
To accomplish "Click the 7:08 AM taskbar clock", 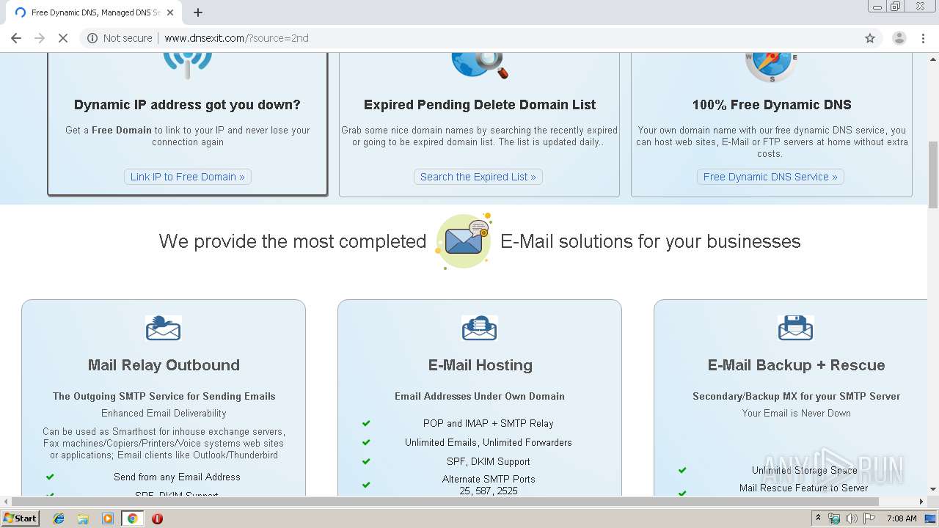I will click(x=902, y=518).
